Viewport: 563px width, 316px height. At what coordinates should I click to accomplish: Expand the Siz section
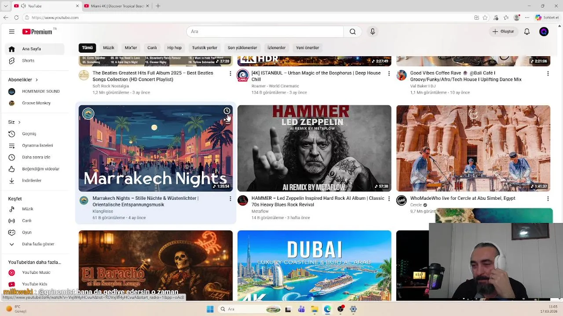click(x=15, y=122)
